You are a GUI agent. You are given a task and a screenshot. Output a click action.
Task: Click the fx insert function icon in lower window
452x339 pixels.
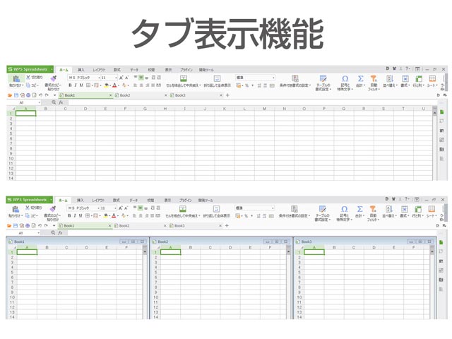(x=60, y=232)
